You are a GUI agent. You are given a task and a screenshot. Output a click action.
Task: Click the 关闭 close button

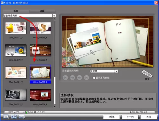pyautogui.click(x=149, y=117)
